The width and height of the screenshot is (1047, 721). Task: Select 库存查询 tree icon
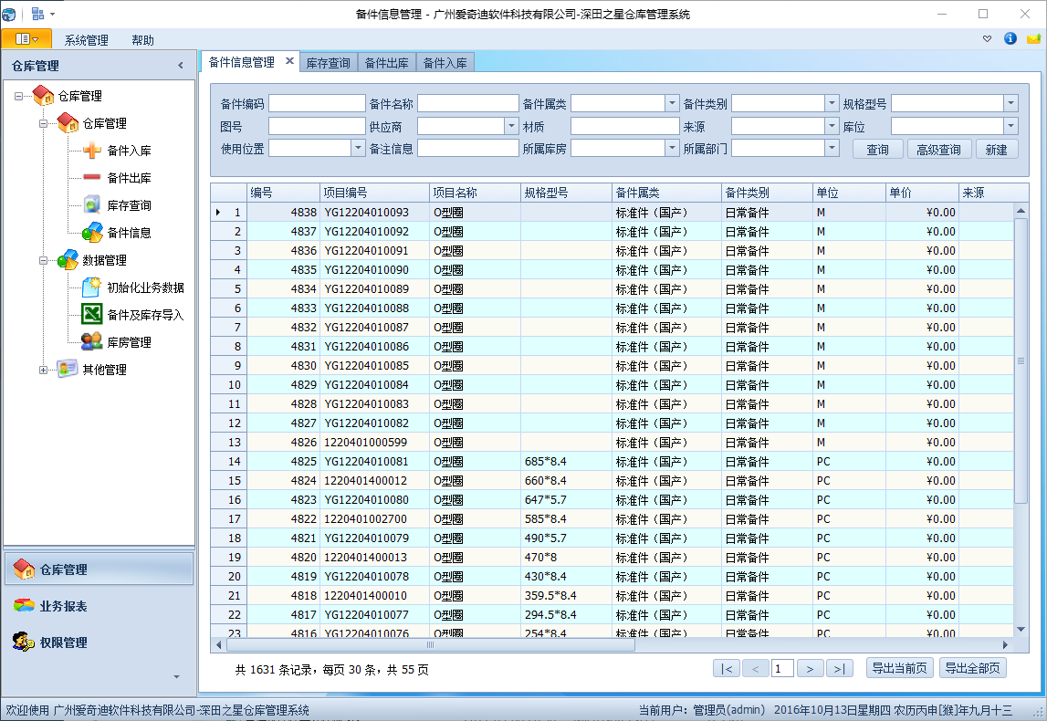[x=92, y=205]
